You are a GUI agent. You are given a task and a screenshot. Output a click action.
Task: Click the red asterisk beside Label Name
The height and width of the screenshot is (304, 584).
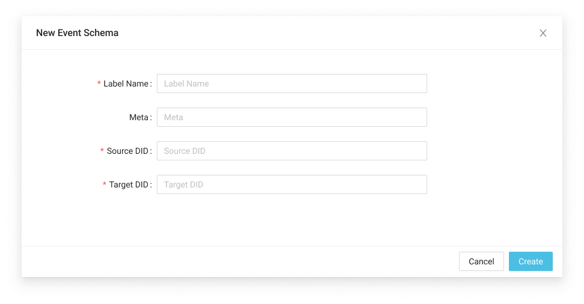pos(99,84)
